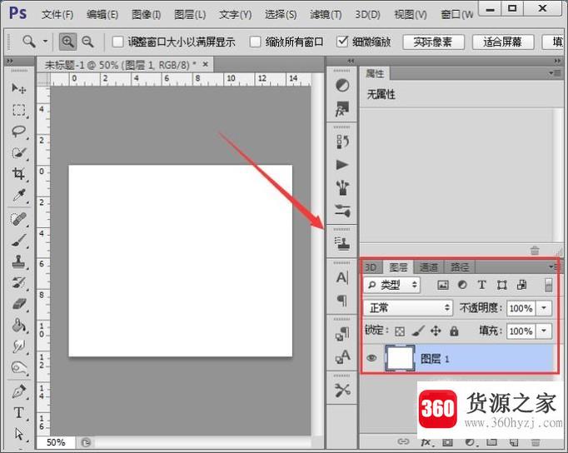Image resolution: width=568 pixels, height=453 pixels.
Task: Enable 缩放所有窗口 checkbox
Action: pyautogui.click(x=255, y=42)
